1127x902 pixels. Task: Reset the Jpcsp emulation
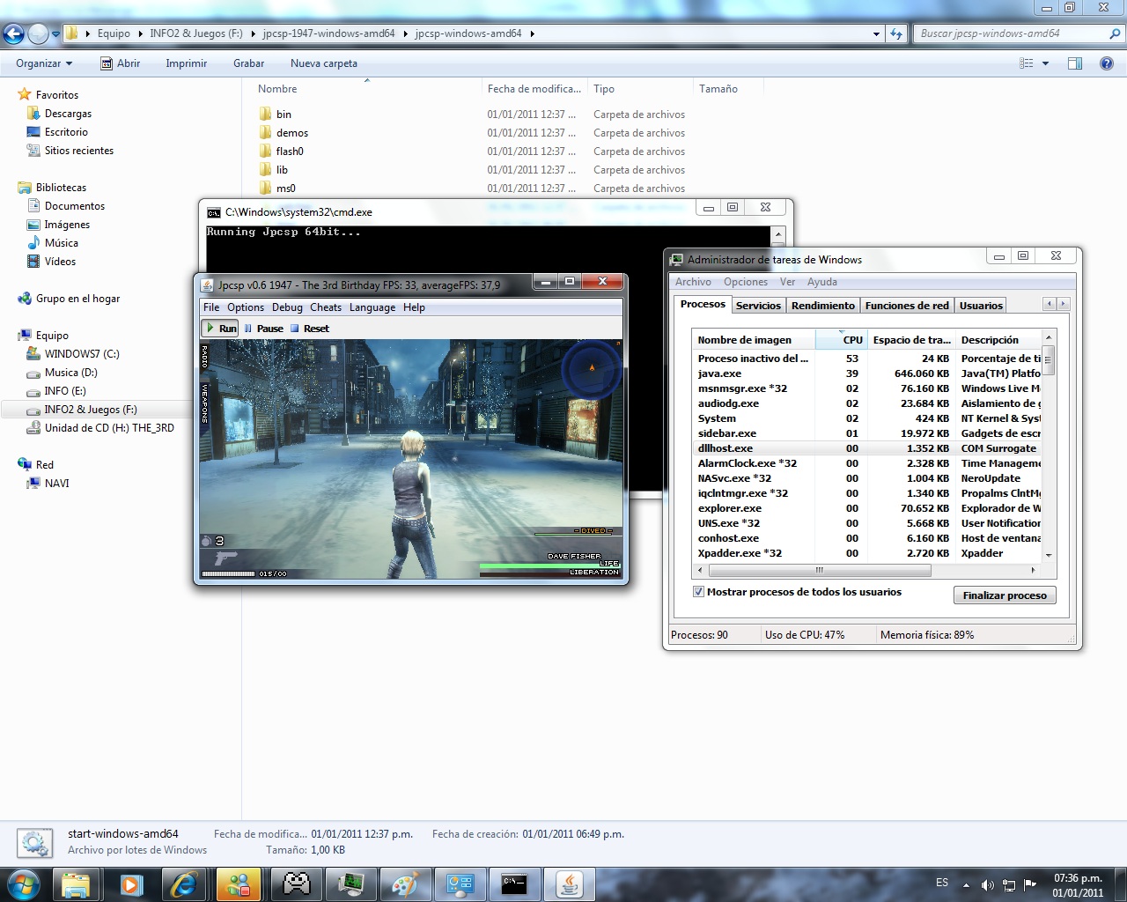(310, 329)
